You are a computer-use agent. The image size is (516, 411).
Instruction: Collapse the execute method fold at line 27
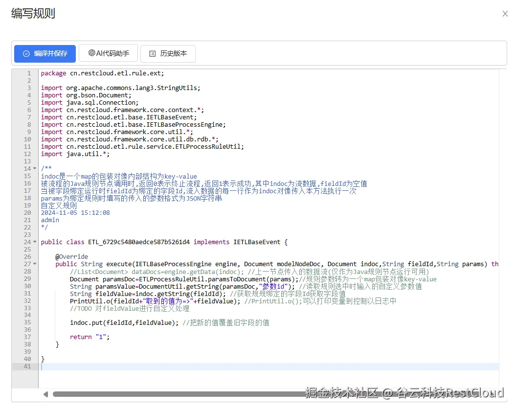tap(35, 264)
